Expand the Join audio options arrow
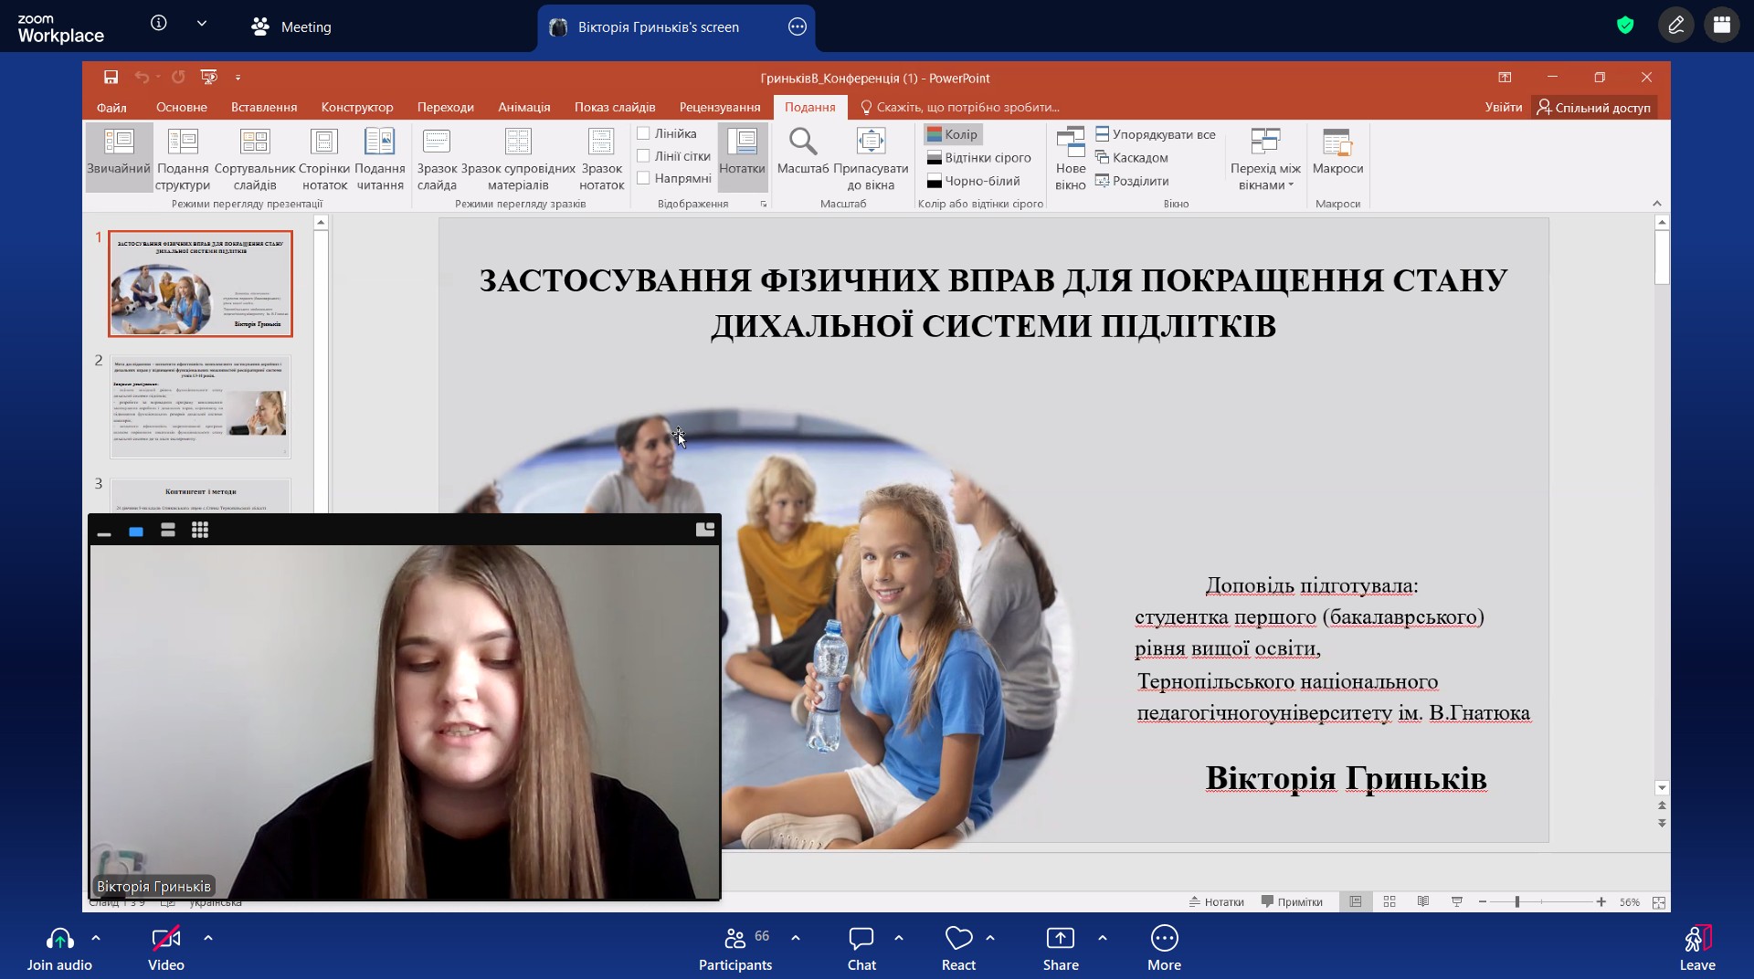 pos(96,938)
